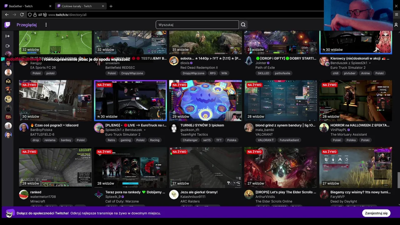
Task: Open the Call of Duty: Warzone link
Action: (x=122, y=201)
